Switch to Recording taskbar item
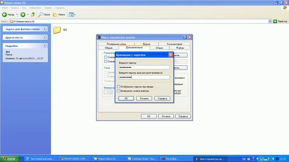The image size is (289, 162). (x=176, y=159)
